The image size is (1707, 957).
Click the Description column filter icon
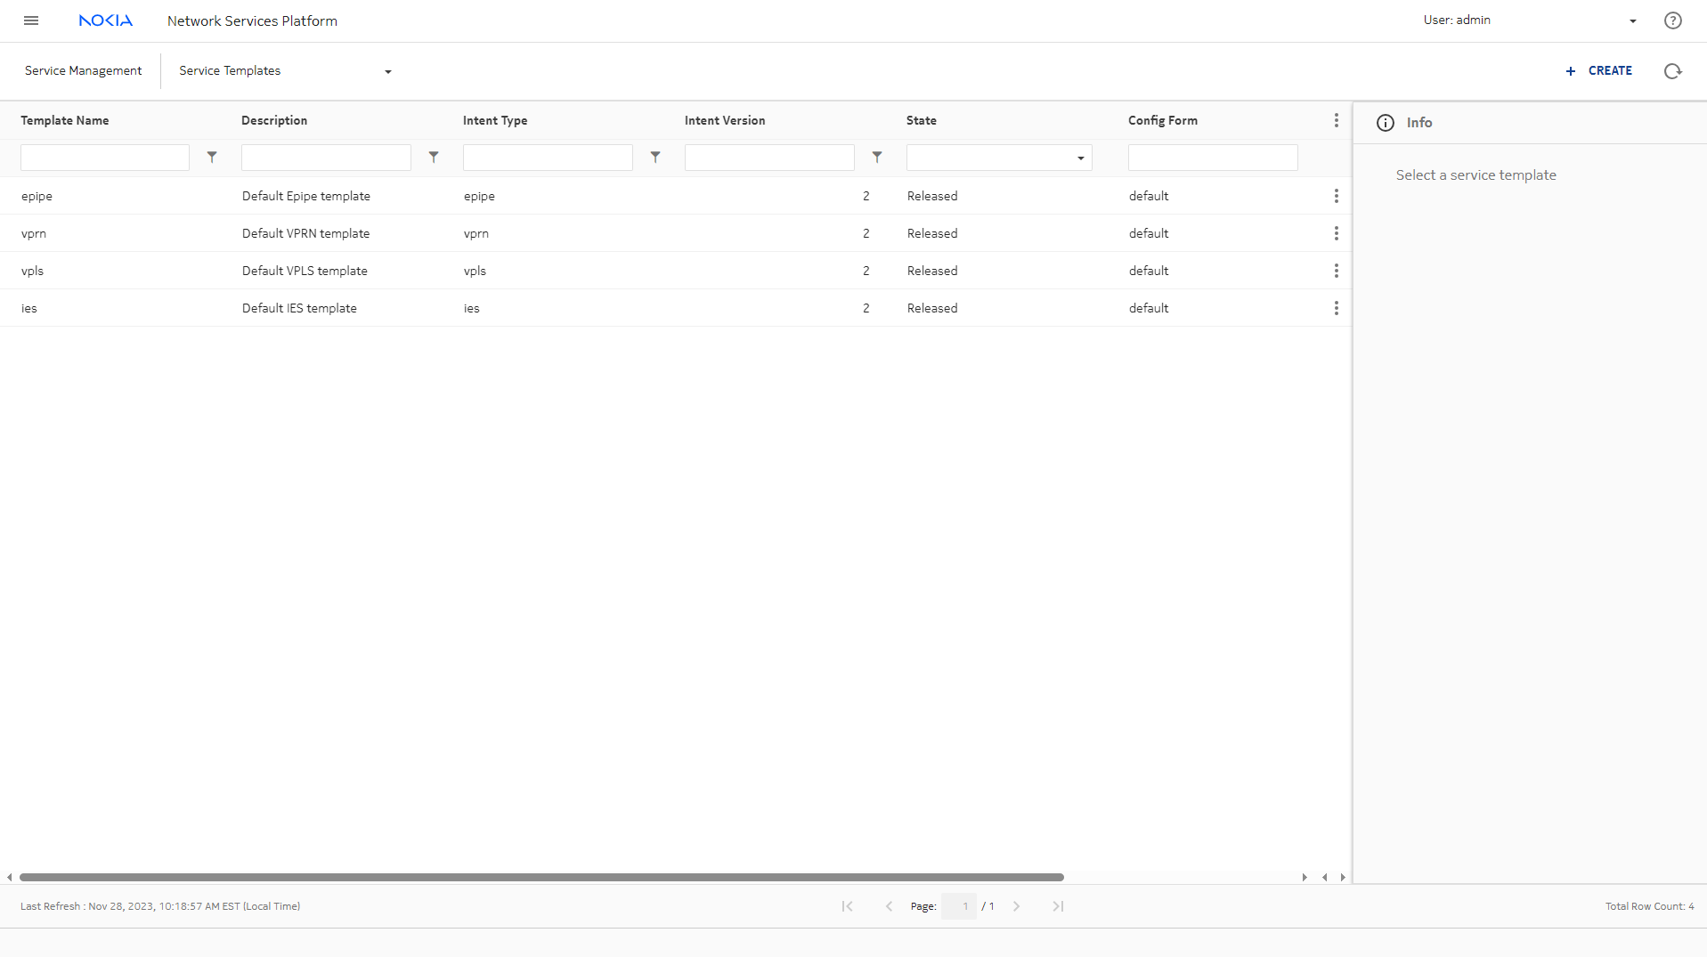[434, 158]
